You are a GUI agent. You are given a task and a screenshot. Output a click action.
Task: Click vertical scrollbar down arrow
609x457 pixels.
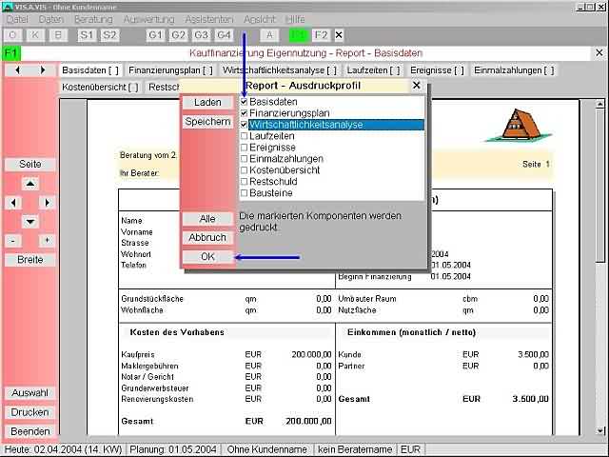(600, 430)
